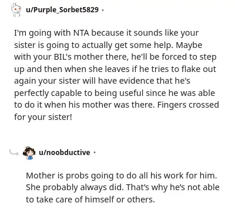
Task: Click the sentence 'She probably always did.'
Action: tap(75, 188)
